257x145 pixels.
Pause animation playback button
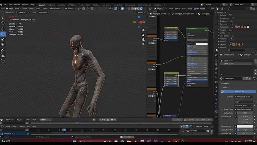(x=108, y=120)
